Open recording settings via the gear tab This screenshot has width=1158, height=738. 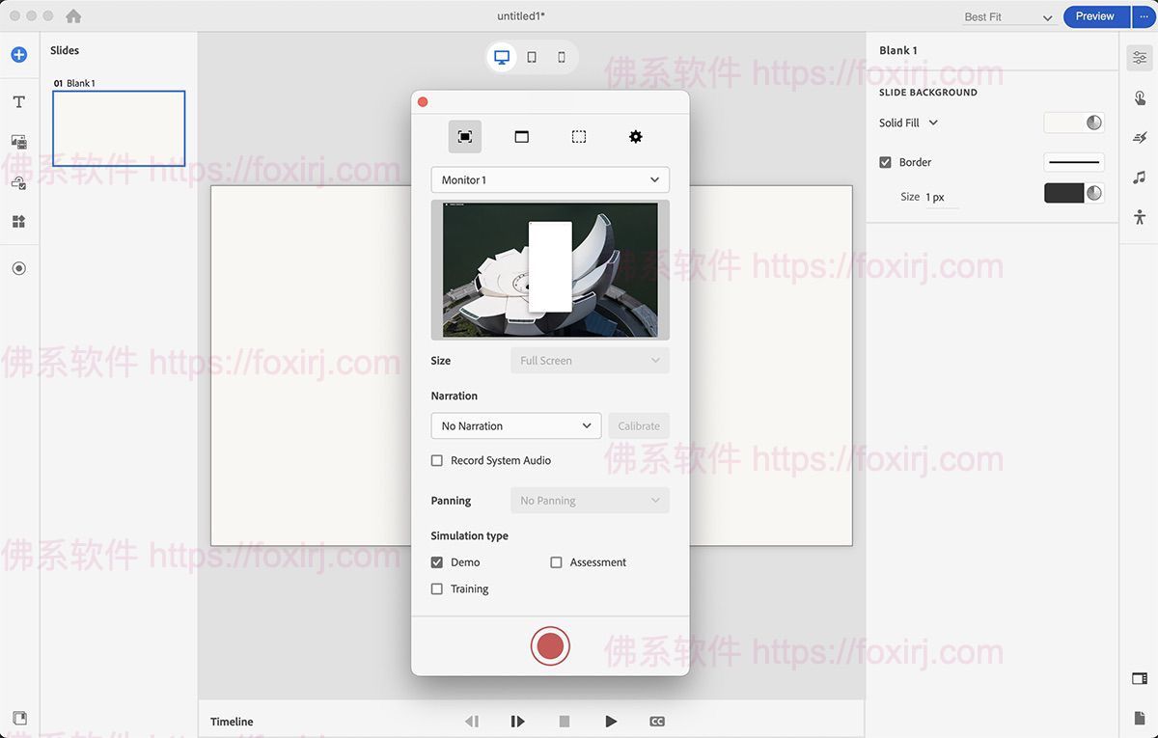tap(635, 136)
